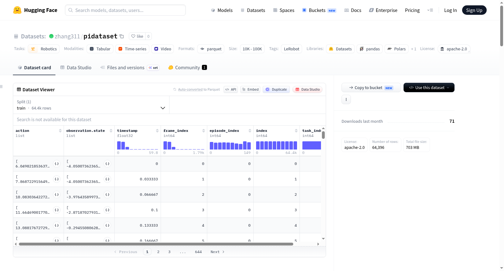The image size is (504, 271).
Task: Sort by the observation.state column
Action: click(111, 131)
